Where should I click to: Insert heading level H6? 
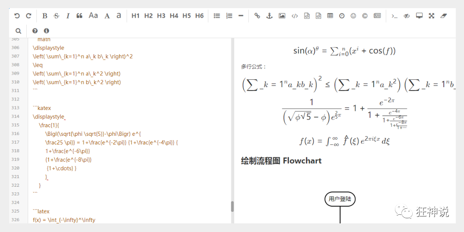pos(199,16)
